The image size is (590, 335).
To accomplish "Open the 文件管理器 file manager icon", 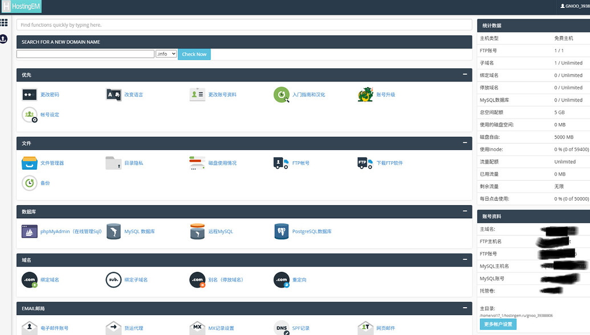I will tap(30, 163).
